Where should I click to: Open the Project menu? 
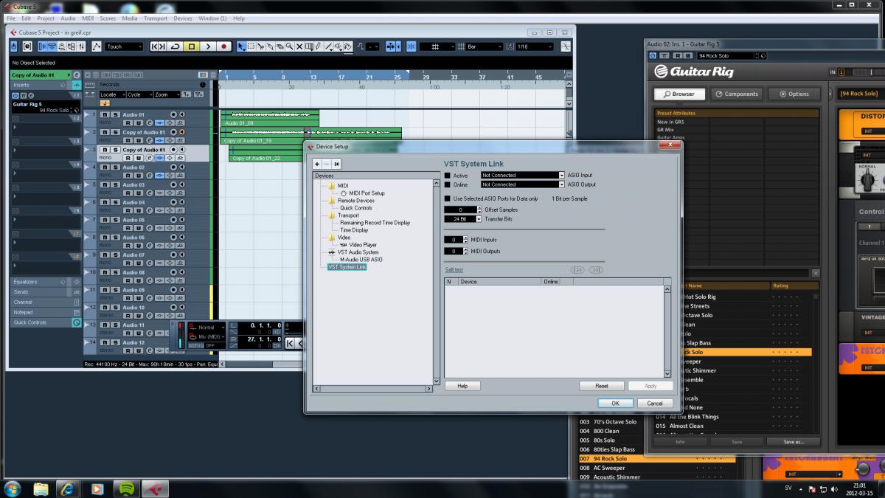coord(46,18)
